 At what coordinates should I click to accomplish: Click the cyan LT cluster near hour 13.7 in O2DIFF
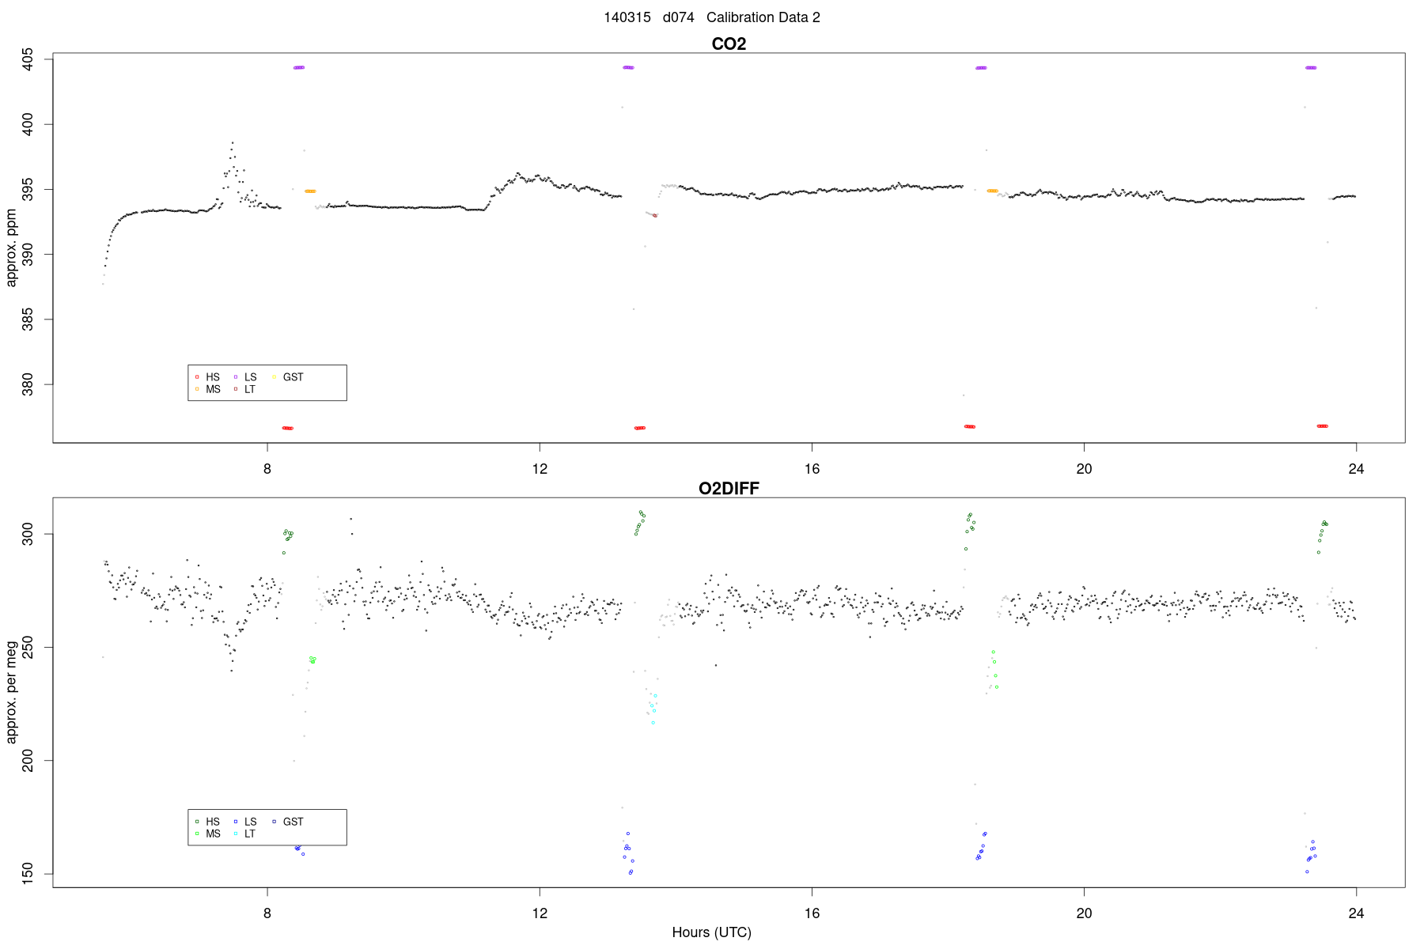coord(653,709)
